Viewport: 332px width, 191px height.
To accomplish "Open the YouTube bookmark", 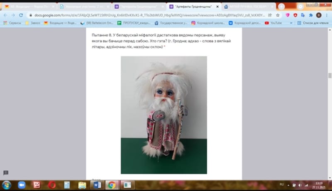I will (273, 23).
